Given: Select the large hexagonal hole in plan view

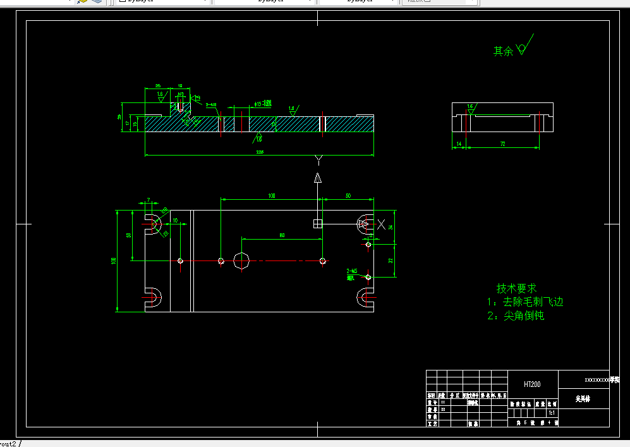Looking at the screenshot, I should (x=241, y=261).
